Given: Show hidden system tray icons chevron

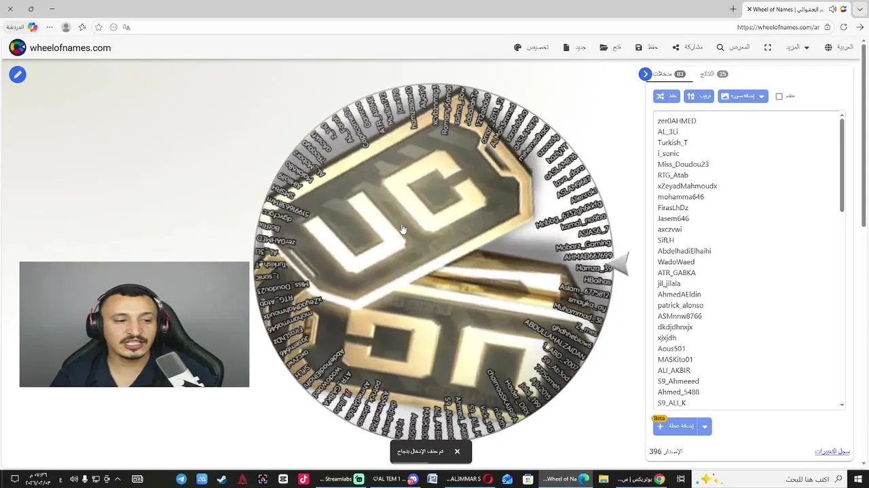Looking at the screenshot, I should [x=118, y=479].
